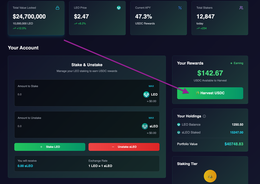Click the Stake LEO button
Viewport: 260px width, 184px height.
click(50, 147)
